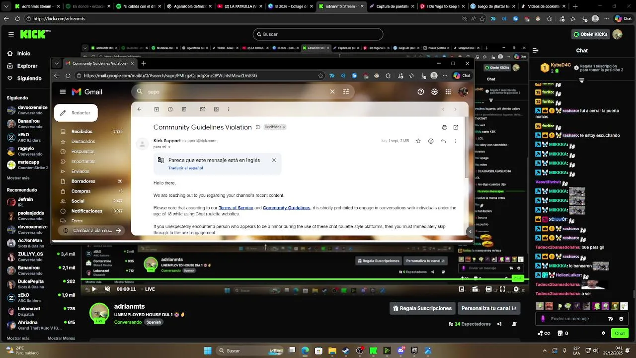Viewport: 636px width, 358px height.
Task: Open DulcePepita channel in Recomendado
Action: 40,284
